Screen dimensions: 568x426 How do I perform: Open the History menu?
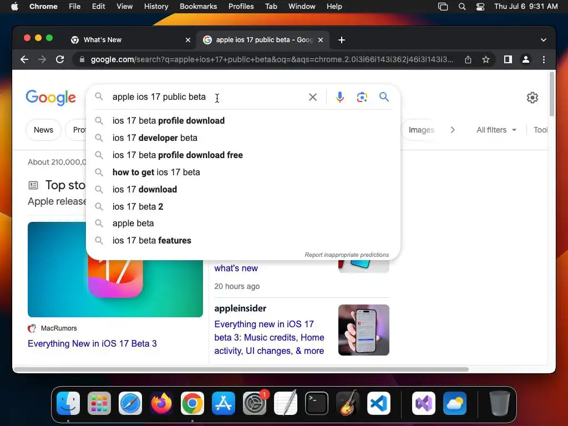click(156, 7)
